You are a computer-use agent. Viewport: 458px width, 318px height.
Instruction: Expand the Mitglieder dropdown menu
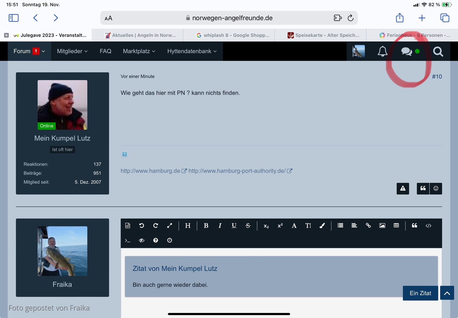pos(72,51)
